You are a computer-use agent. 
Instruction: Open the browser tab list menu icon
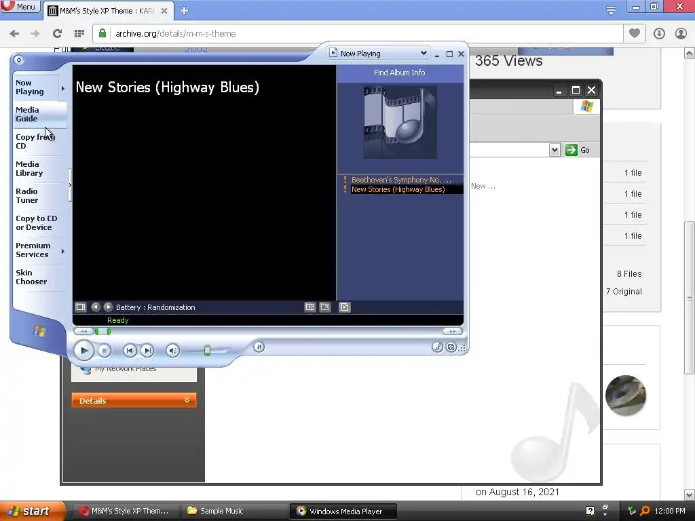pos(611,9)
